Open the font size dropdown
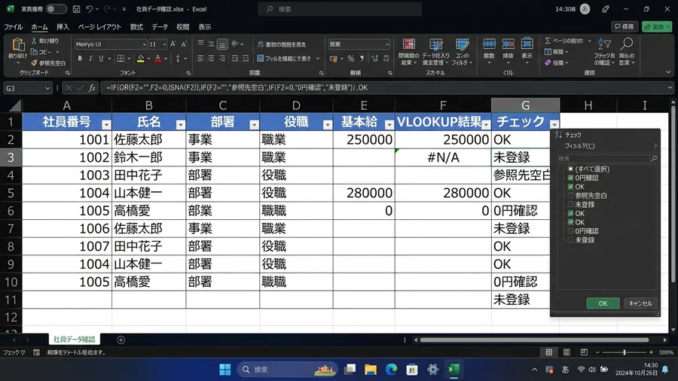The image size is (678, 381). [x=164, y=44]
